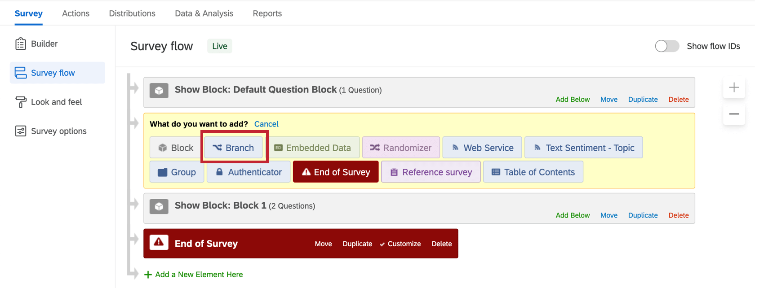Add the red End of Survey element
The height and width of the screenshot is (288, 764).
point(336,172)
